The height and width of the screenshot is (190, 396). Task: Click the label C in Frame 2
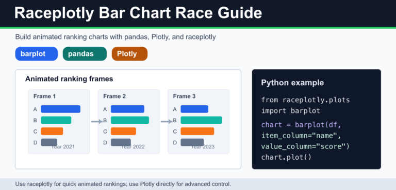[105, 131]
